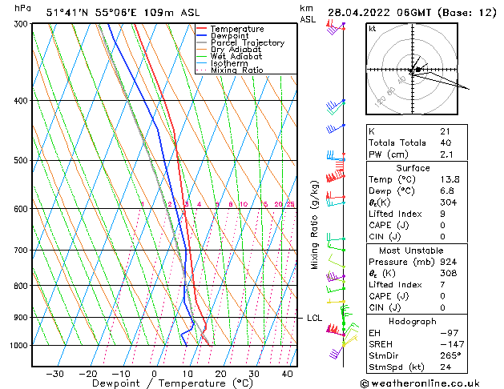Click the gray Parcel Trajectory legend swatch
Viewport: 504px width, 389px height.
click(202, 42)
